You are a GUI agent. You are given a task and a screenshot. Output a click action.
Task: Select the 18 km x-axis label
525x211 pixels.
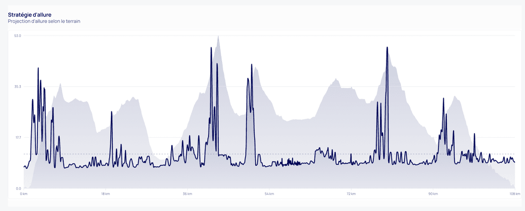(x=105, y=194)
